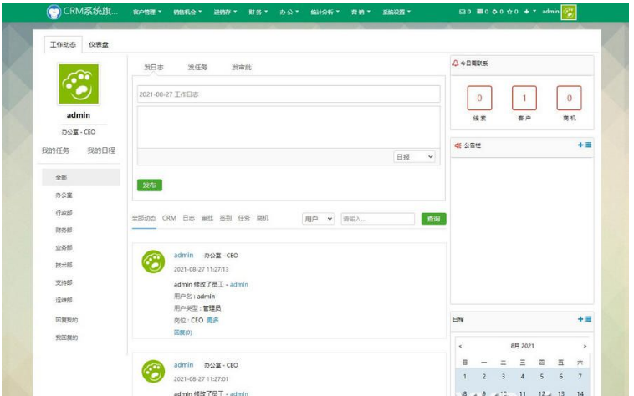
Task: Add a new announcement via 公告栏 plus icon
Action: (x=580, y=145)
